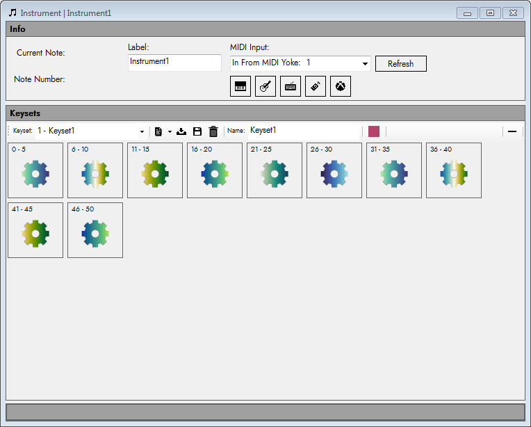Save the keyset with floppy icon
This screenshot has width=531, height=427.
click(x=197, y=131)
